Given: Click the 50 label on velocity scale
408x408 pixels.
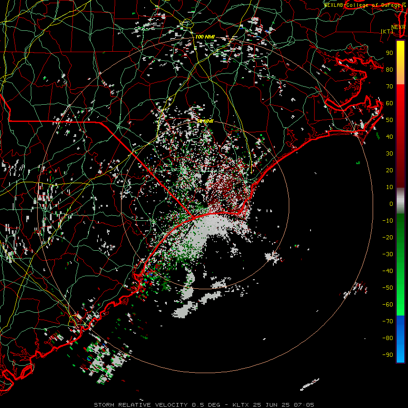Looking at the screenshot, I should (x=389, y=120).
